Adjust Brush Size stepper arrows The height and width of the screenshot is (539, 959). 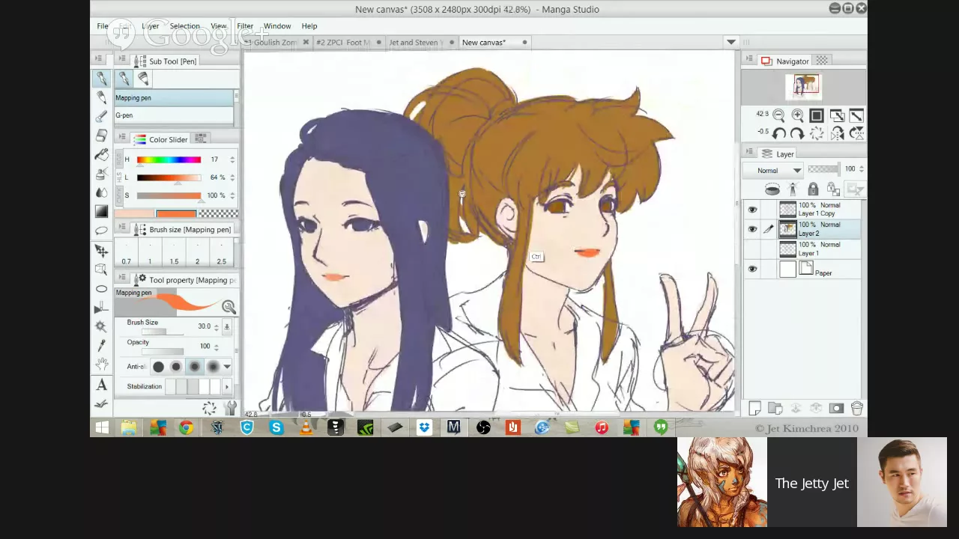(x=217, y=326)
